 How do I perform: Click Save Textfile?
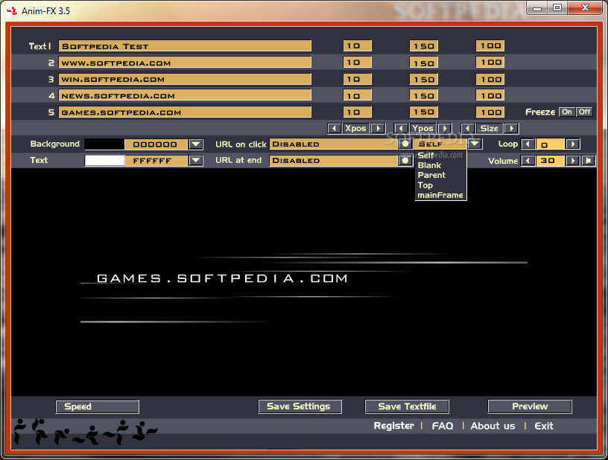tap(407, 406)
